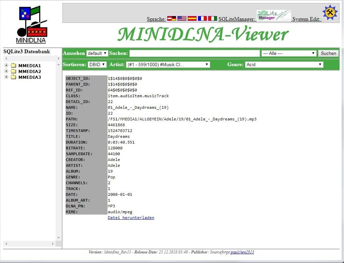344x263 pixels.
Task: Choose the Spanish flag language
Action: click(192, 19)
